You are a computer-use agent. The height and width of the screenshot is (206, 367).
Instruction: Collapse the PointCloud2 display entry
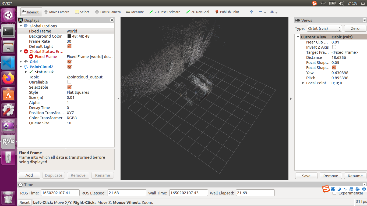(21, 67)
